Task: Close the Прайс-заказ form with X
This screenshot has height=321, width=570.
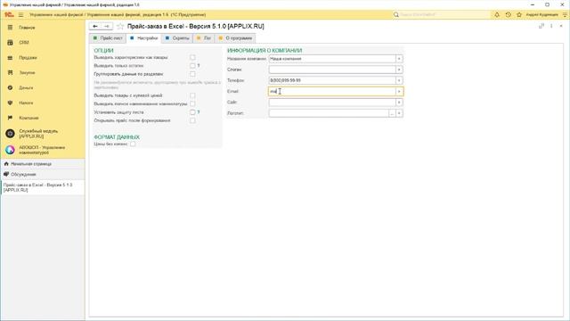Action: [561, 26]
